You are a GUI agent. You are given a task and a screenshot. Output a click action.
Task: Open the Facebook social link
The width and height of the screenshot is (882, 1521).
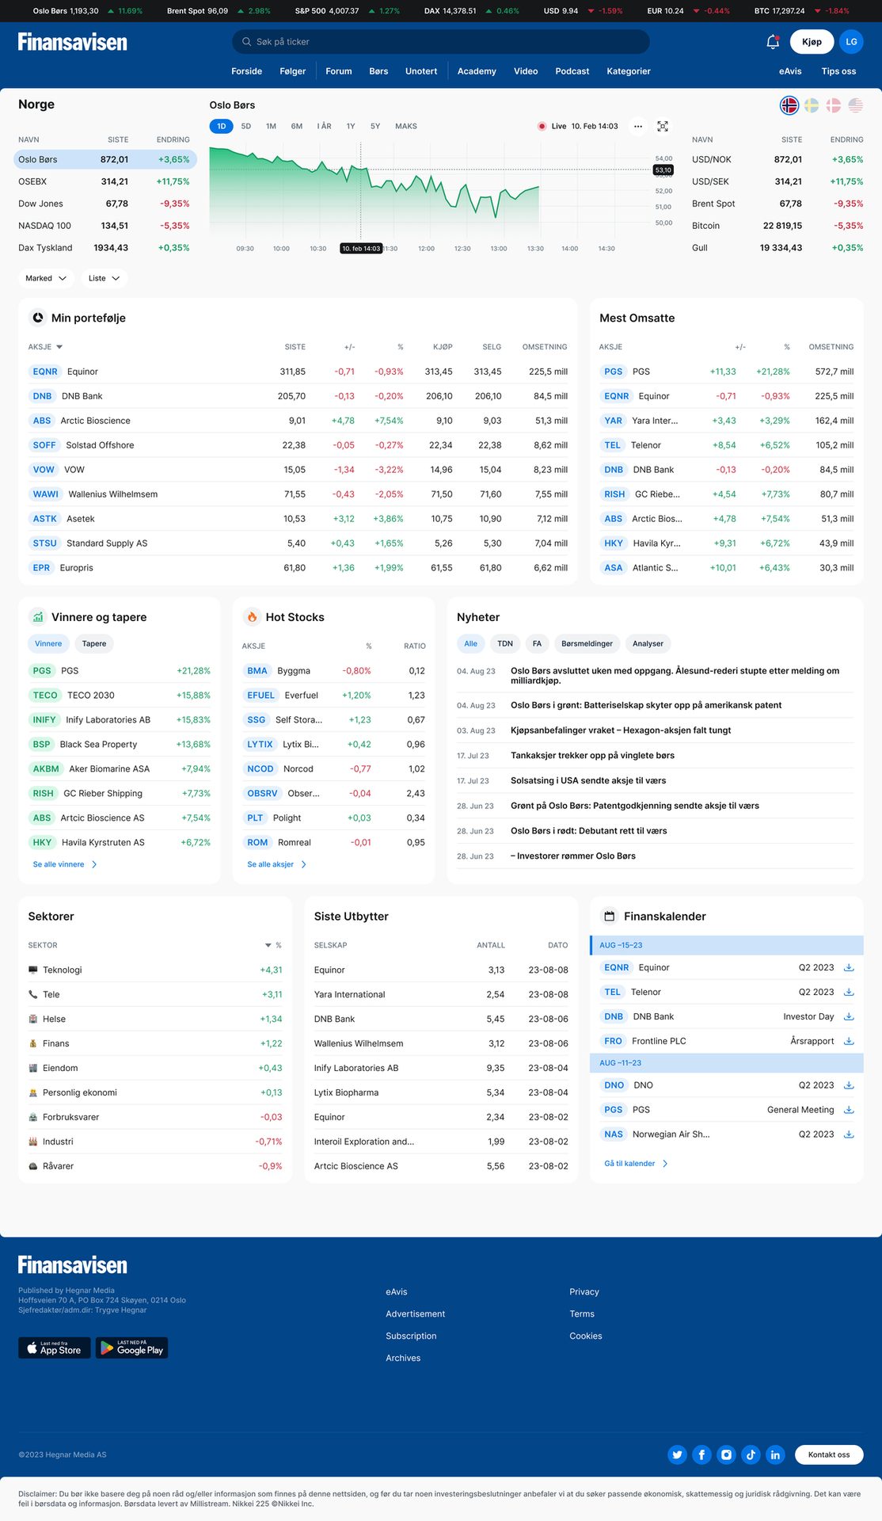point(701,1454)
